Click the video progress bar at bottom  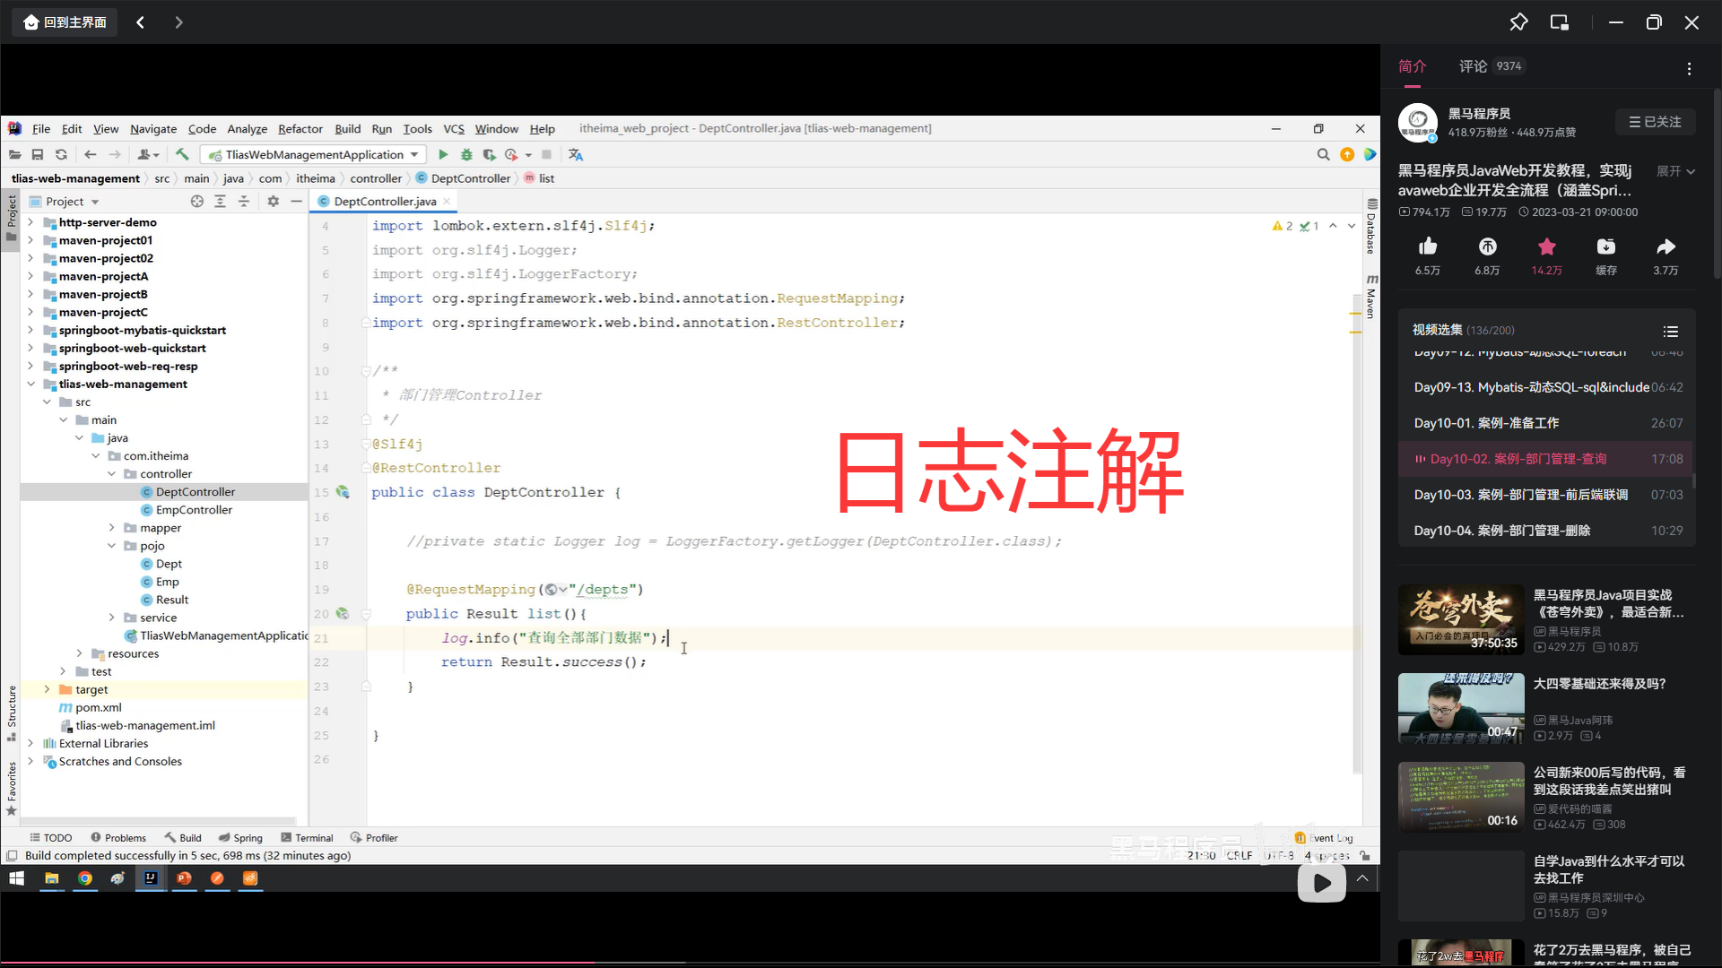click(x=691, y=964)
